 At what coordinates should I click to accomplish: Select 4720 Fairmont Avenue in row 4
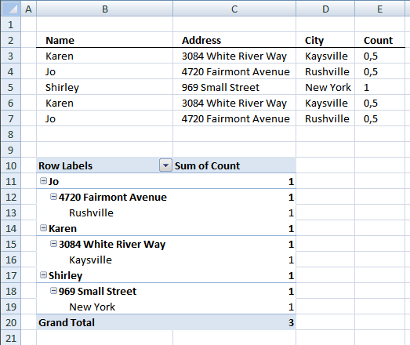pos(234,71)
